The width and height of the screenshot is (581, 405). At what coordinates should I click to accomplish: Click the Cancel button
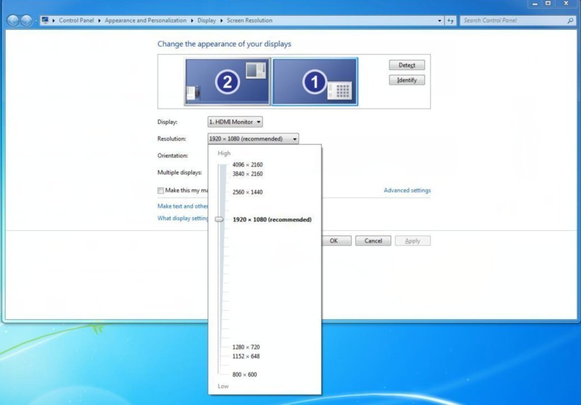(373, 241)
